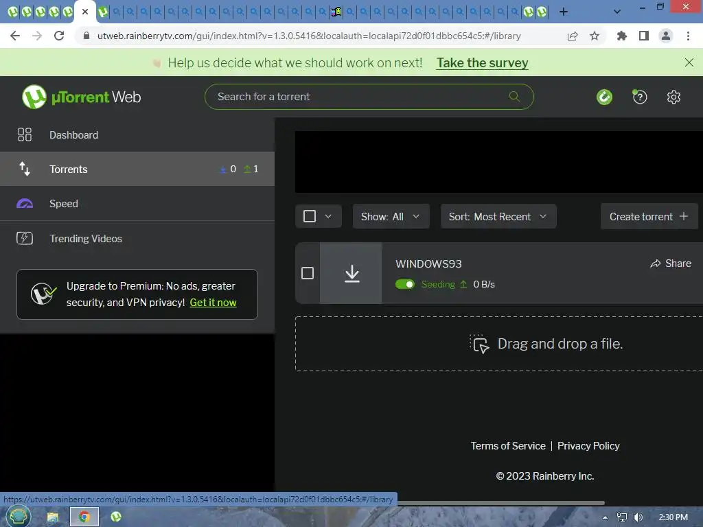The width and height of the screenshot is (703, 527).
Task: Click the plus icon beside Create torrent
Action: pos(684,216)
